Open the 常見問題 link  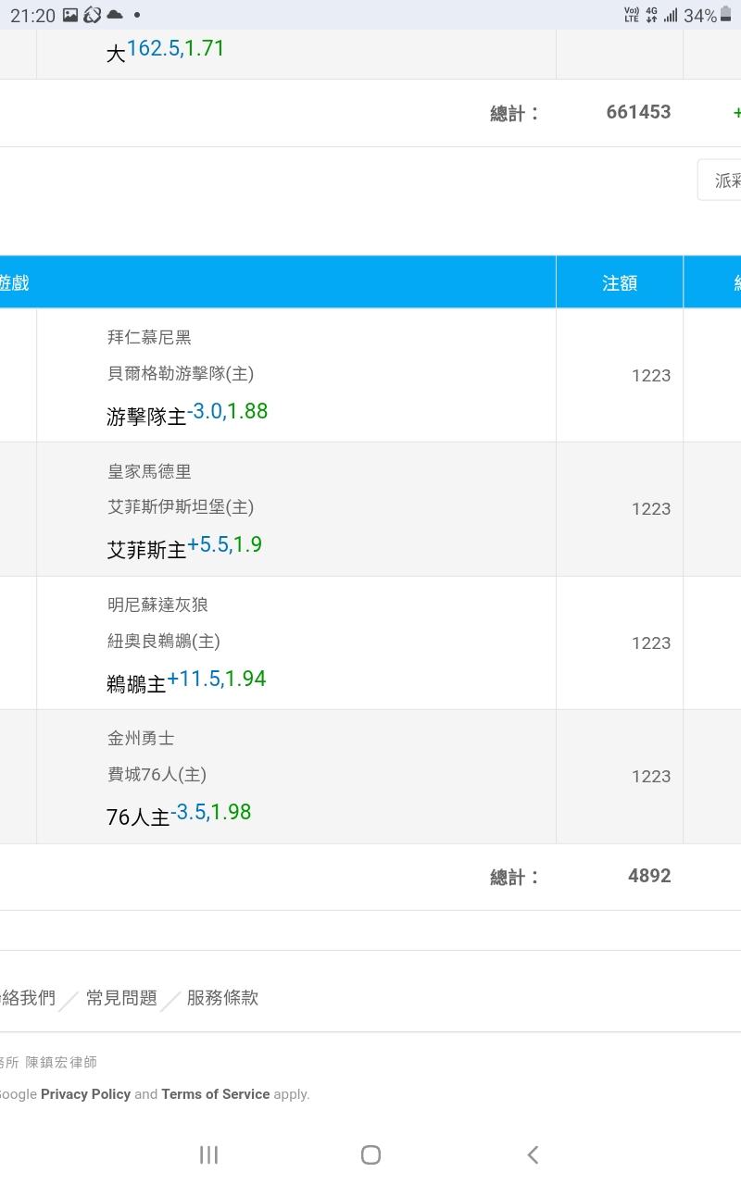[121, 998]
